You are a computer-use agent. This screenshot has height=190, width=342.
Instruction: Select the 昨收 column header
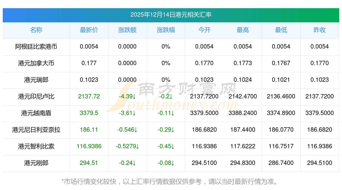pos(320,30)
